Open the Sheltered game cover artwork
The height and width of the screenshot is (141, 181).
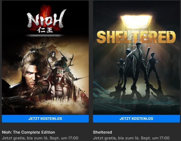tap(136, 58)
